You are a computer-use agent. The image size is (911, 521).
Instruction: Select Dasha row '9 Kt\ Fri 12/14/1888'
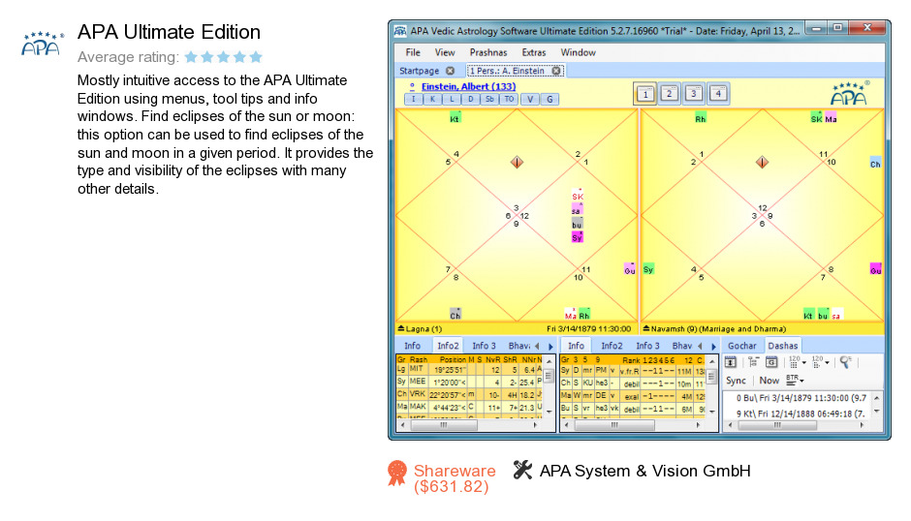[801, 414]
